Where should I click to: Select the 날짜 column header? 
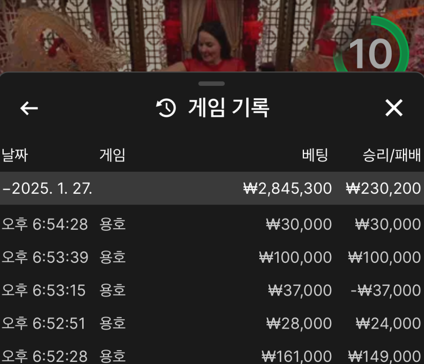click(15, 155)
